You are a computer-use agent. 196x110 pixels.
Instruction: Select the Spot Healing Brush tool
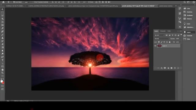[2, 31]
